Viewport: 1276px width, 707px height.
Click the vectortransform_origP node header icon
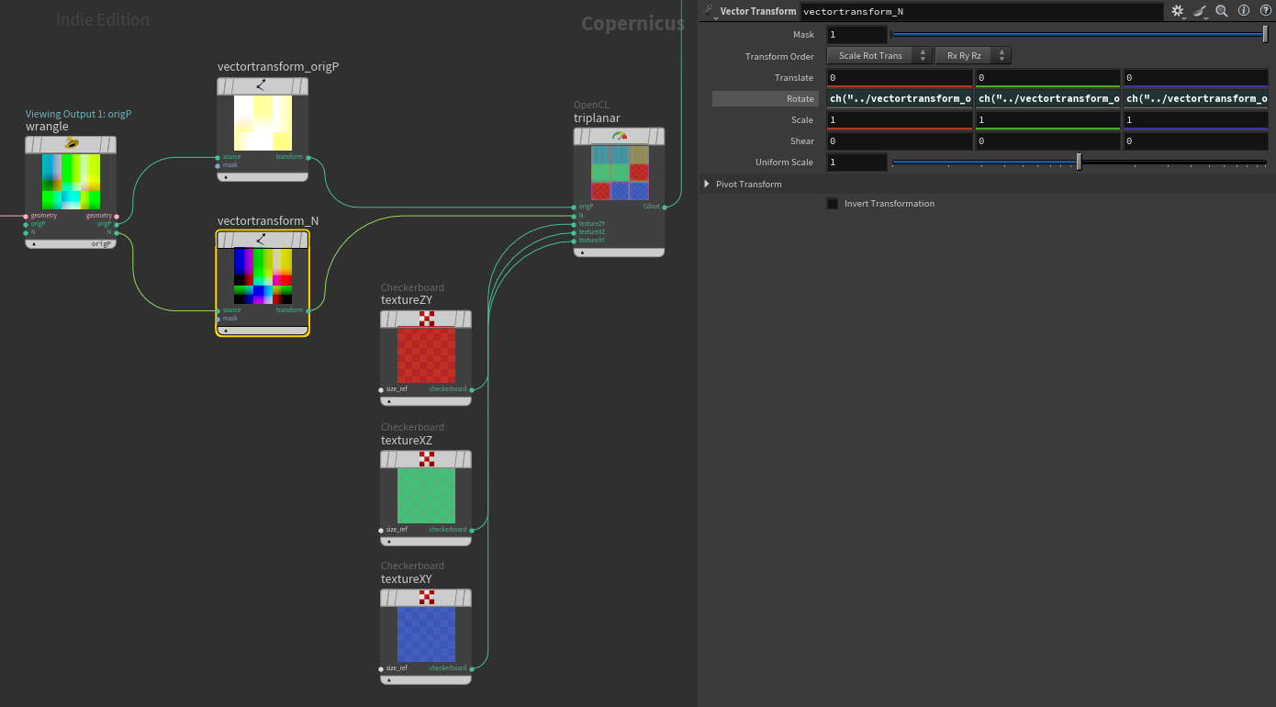262,85
